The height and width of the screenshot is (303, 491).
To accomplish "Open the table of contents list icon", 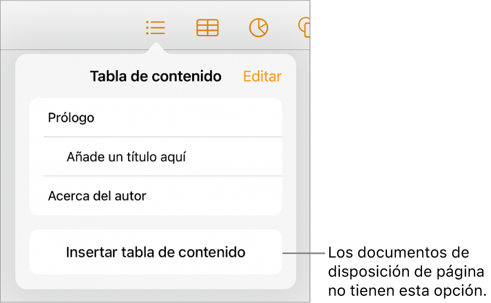I will pyautogui.click(x=155, y=27).
